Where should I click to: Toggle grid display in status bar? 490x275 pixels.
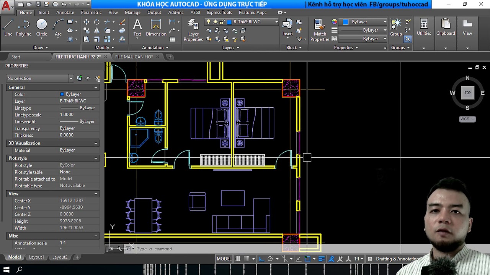coord(238,259)
